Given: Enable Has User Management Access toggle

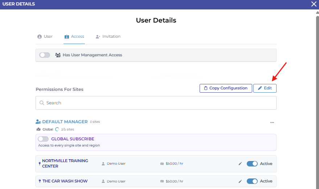Looking at the screenshot, I should tap(45, 55).
